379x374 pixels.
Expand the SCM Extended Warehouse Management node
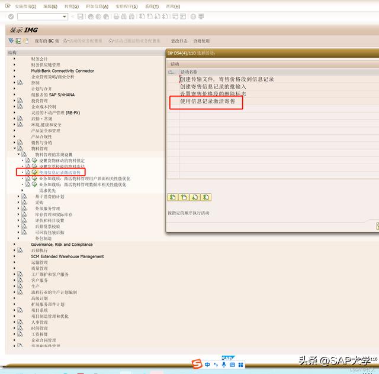click(x=15, y=256)
